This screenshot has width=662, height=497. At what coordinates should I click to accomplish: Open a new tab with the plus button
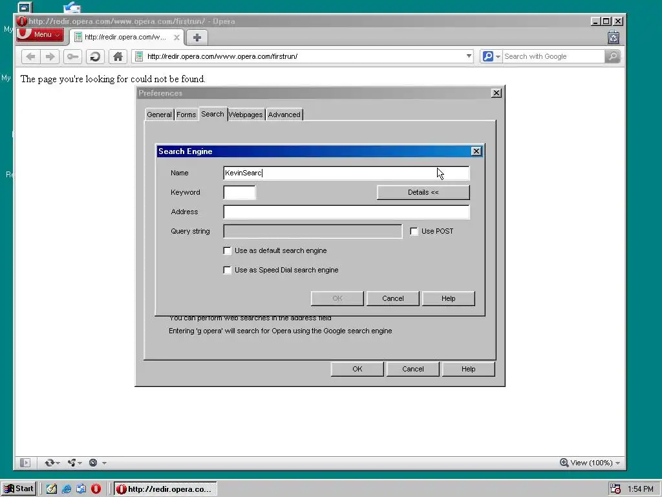point(197,38)
